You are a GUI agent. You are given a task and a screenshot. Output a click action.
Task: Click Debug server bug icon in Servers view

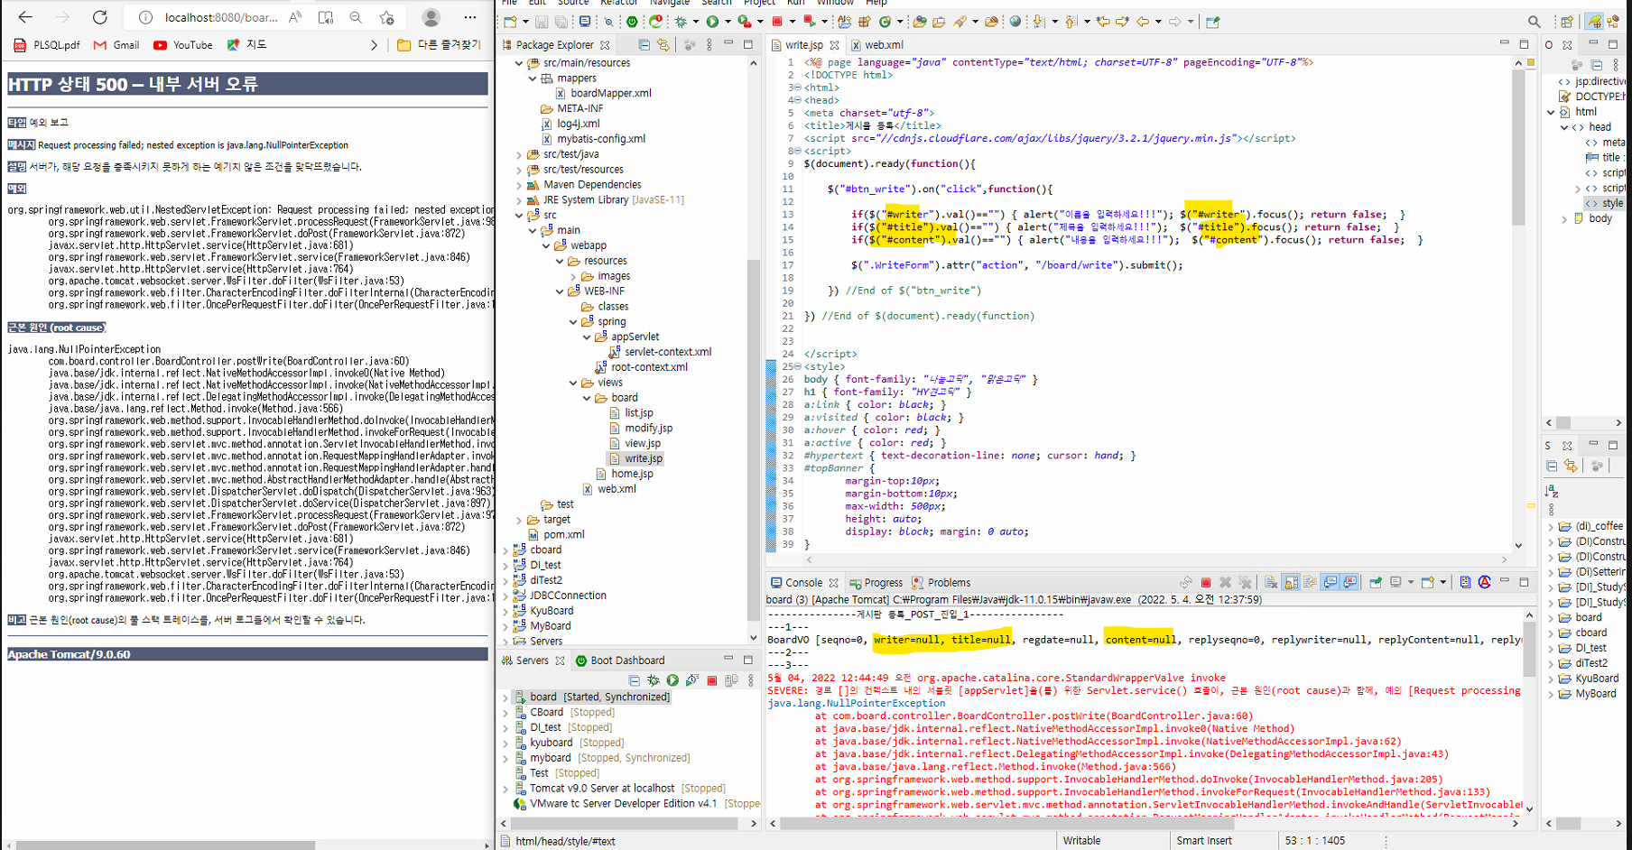(654, 680)
